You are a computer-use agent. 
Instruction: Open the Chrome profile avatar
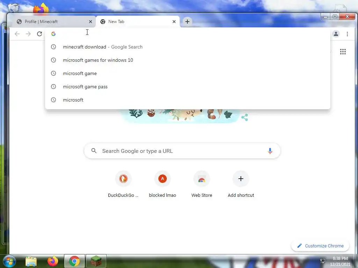(336, 34)
